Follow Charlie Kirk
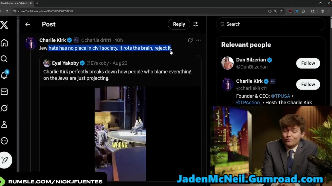The image size is (332, 186). [308, 84]
